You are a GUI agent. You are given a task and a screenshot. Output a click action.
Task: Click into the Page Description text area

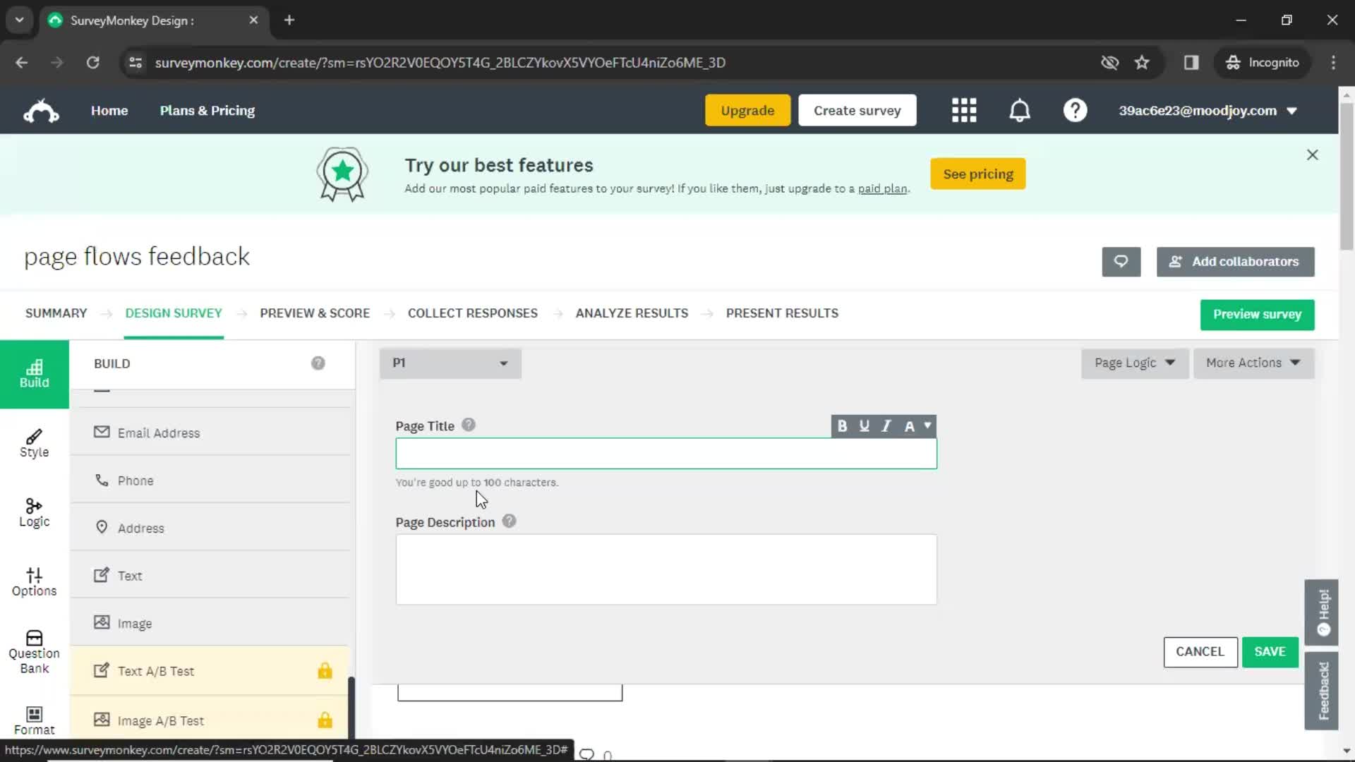pyautogui.click(x=666, y=569)
